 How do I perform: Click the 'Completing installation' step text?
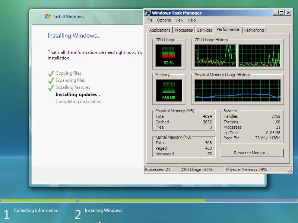[x=79, y=101]
